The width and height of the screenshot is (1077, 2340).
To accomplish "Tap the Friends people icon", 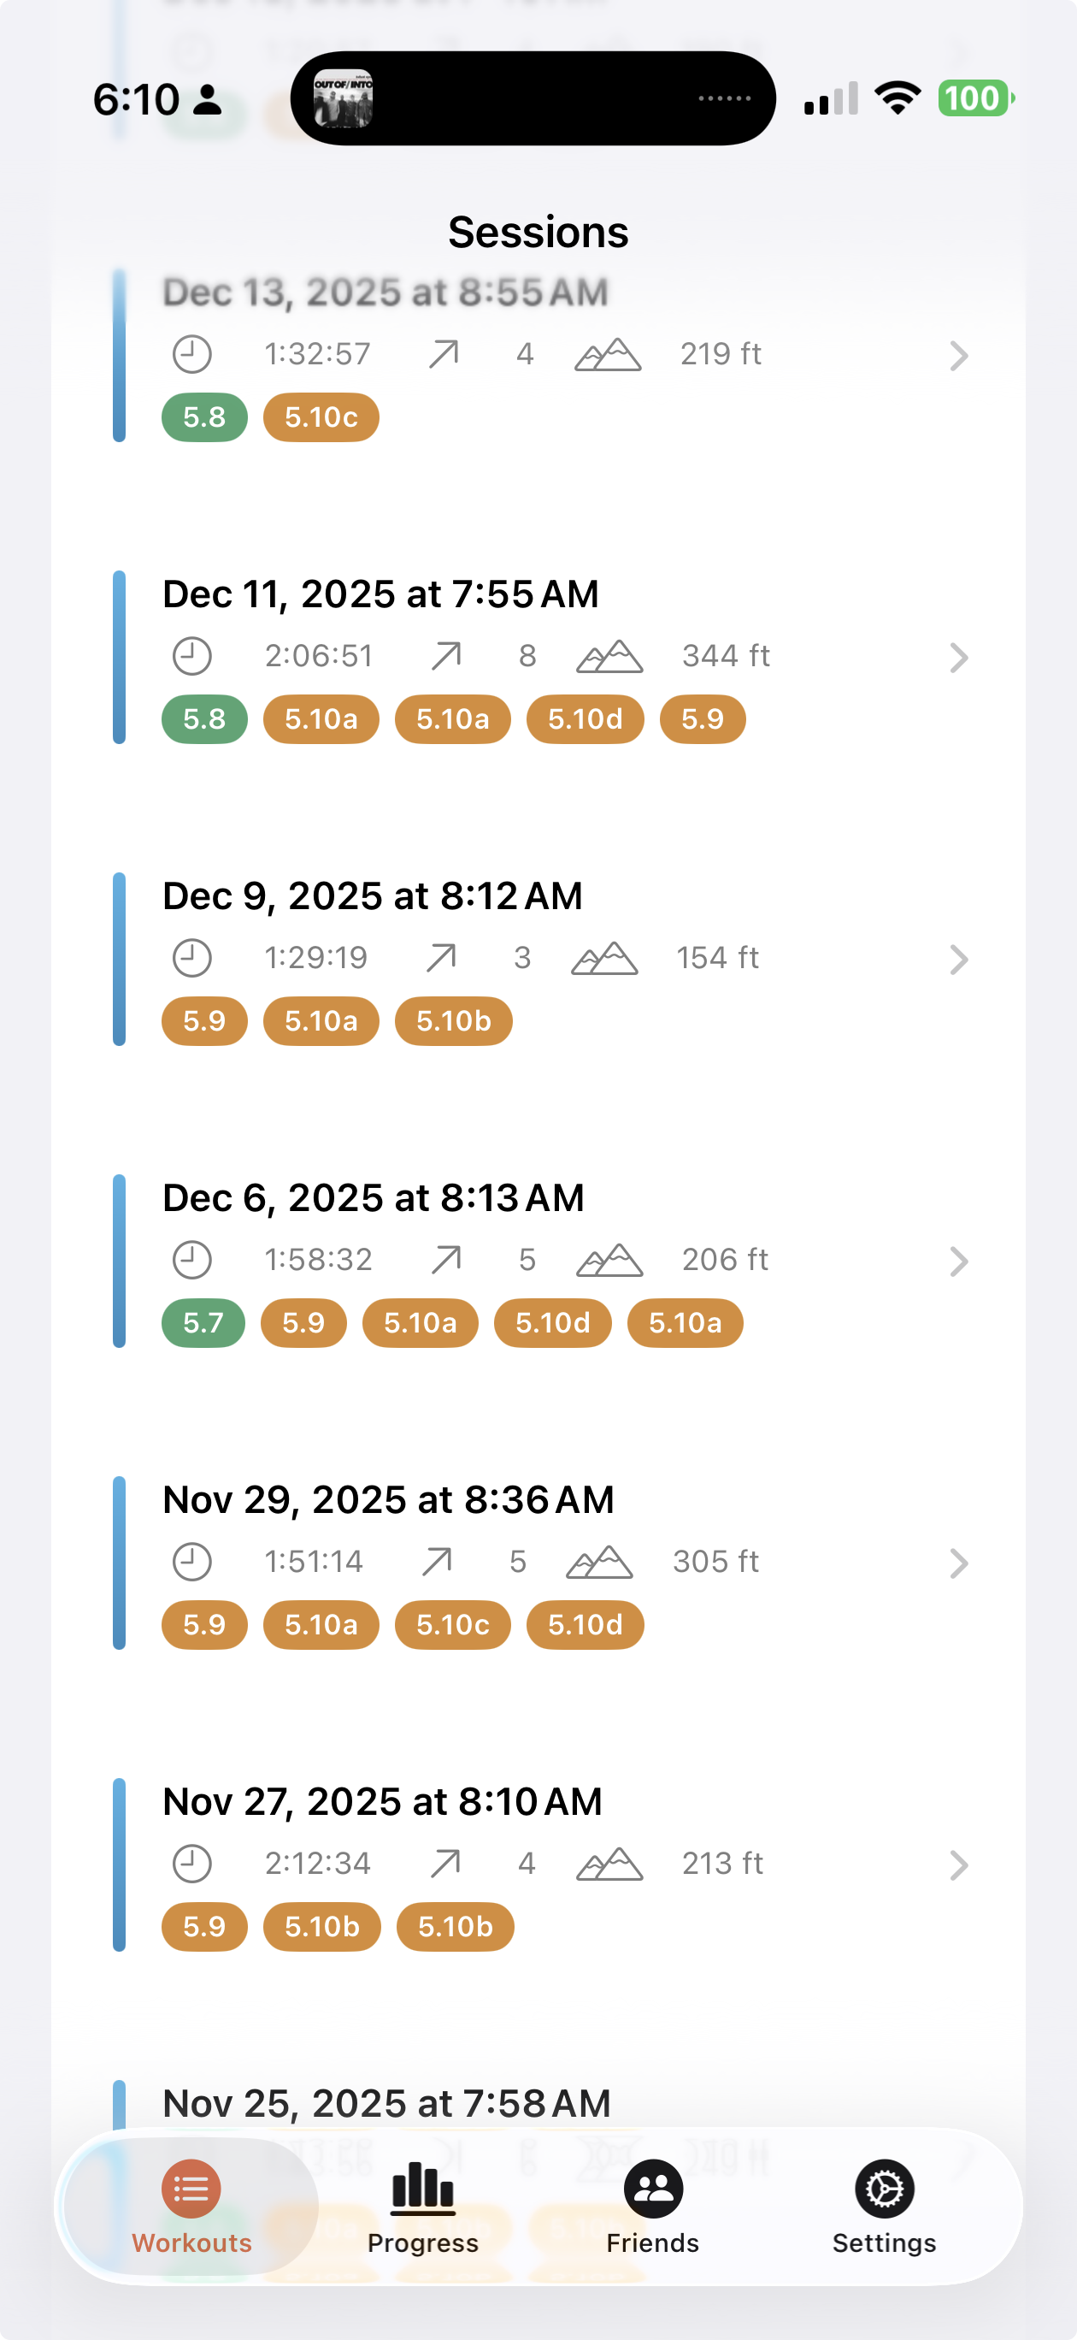I will (x=653, y=2188).
